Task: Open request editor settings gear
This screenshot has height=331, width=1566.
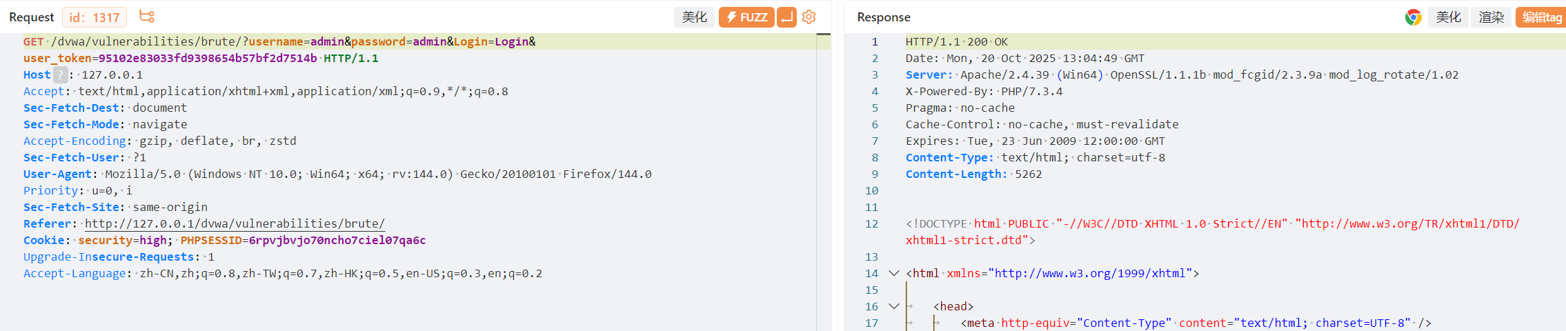Action: pyautogui.click(x=809, y=17)
